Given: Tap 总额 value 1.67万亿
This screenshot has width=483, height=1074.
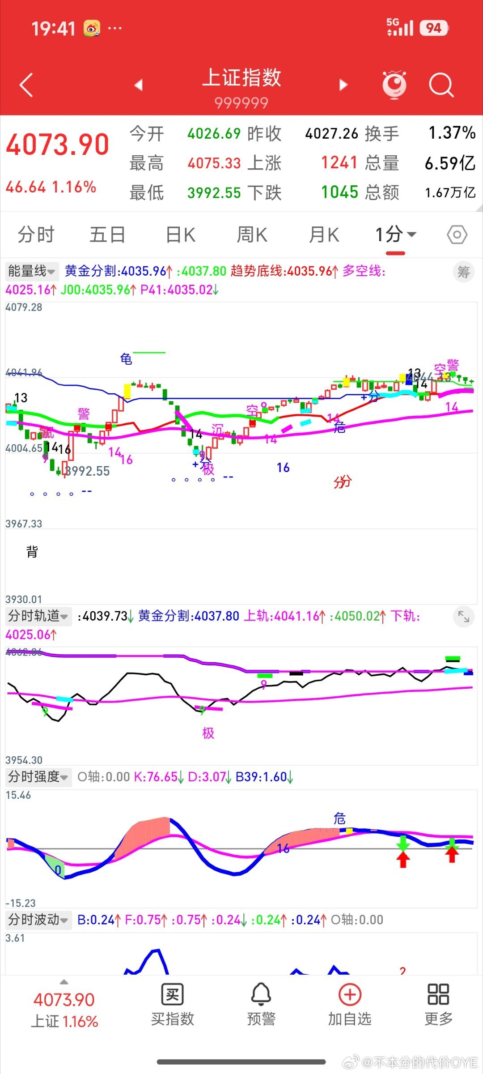Looking at the screenshot, I should tap(450, 193).
